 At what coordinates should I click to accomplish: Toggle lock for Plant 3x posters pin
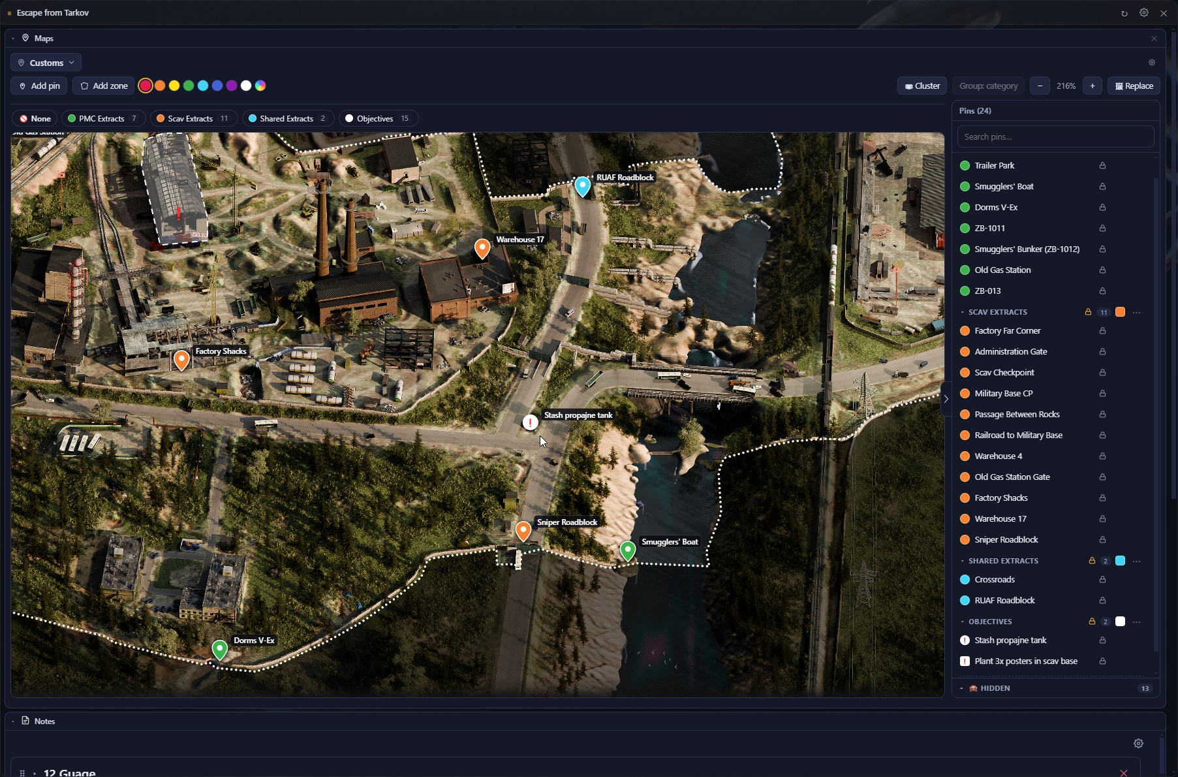1102,661
